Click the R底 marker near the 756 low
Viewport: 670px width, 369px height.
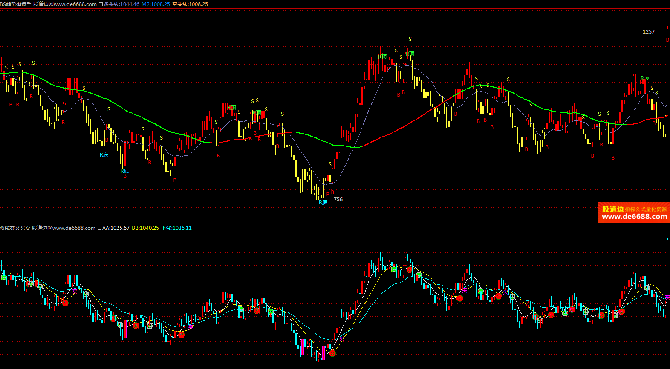pos(323,203)
